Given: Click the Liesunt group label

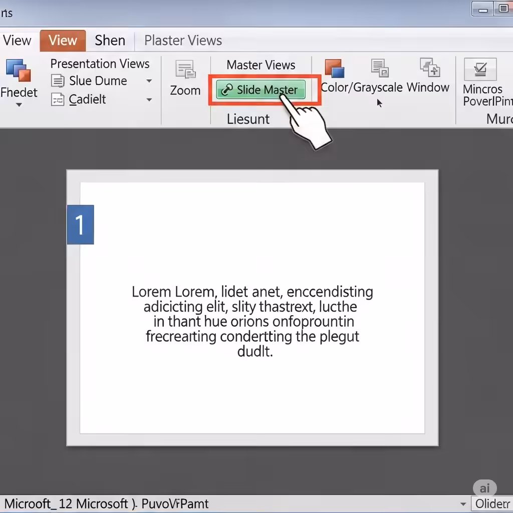Looking at the screenshot, I should (x=248, y=119).
